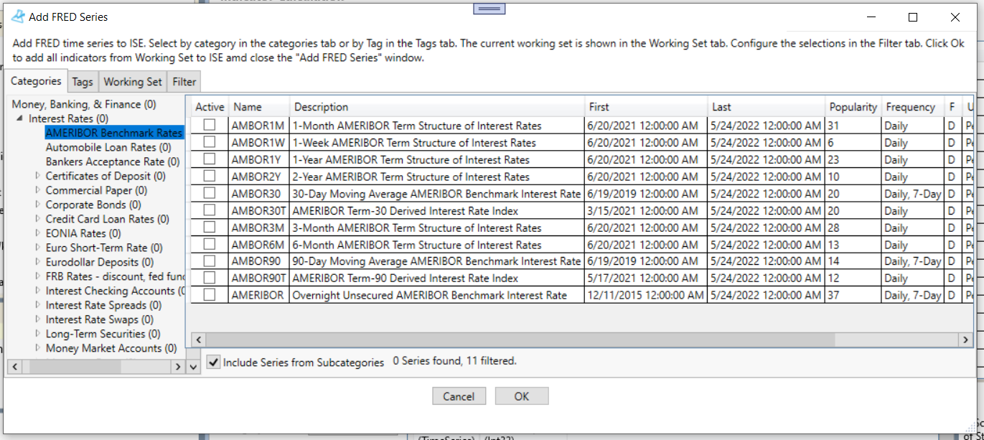Select Bankers Acceptance Rate category
Screen dimensions: 984x440
point(113,162)
